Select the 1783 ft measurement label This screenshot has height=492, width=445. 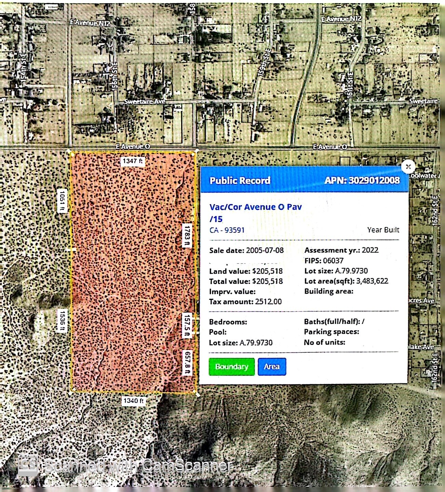187,235
